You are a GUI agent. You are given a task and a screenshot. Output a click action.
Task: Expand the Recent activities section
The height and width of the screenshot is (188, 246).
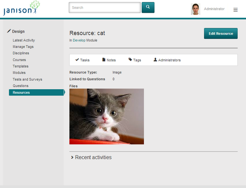tap(91, 157)
